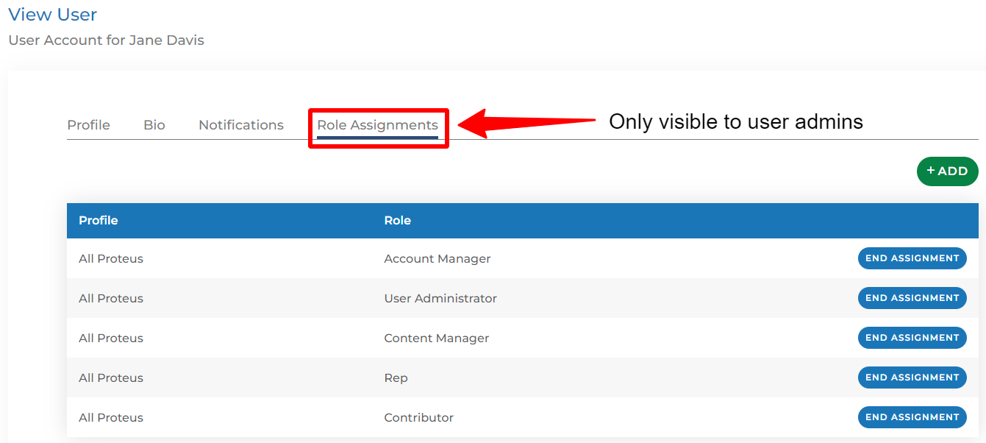Click the View User page heading
The image size is (986, 443).
coord(52,15)
